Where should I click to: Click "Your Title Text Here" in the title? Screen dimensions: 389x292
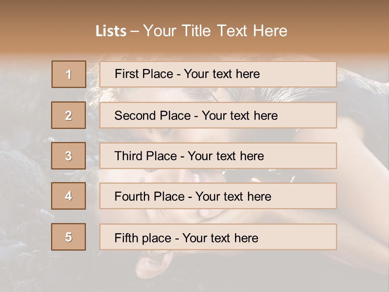tap(215, 31)
